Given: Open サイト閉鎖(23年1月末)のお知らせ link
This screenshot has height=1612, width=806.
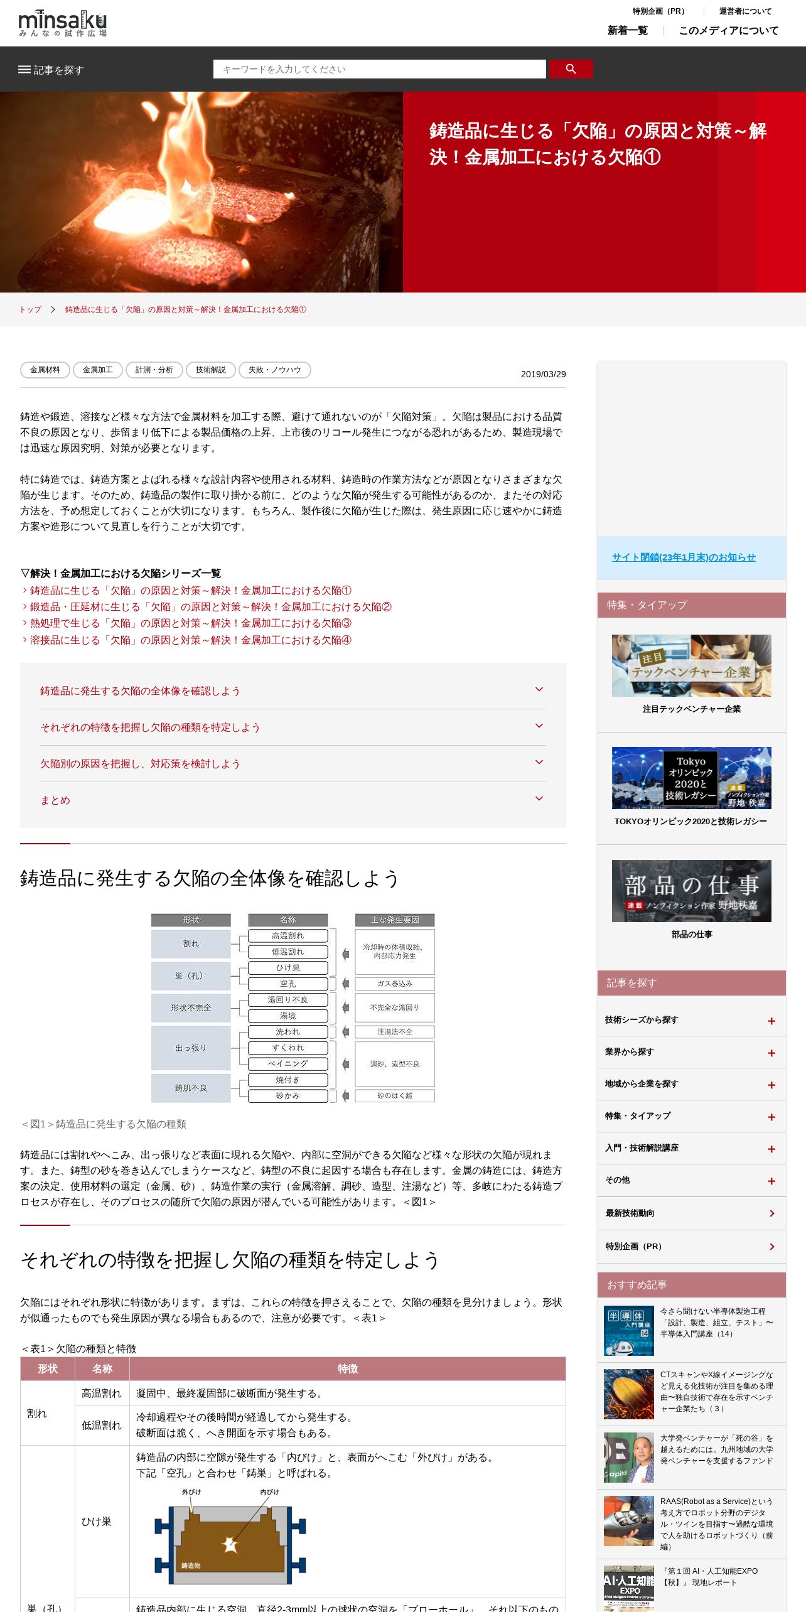Looking at the screenshot, I should (684, 557).
